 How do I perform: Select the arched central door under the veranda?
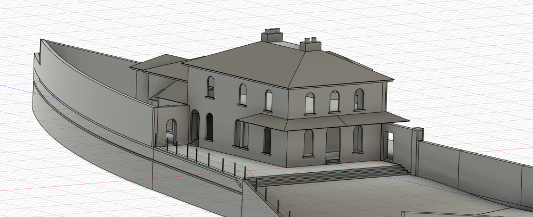pyautogui.click(x=333, y=145)
